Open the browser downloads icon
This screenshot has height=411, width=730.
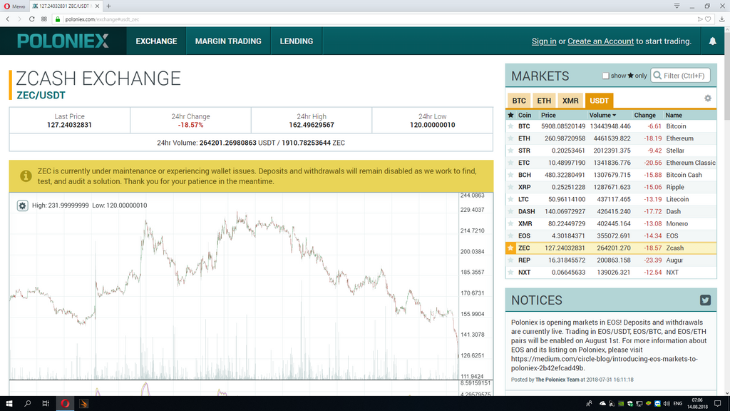coord(722,19)
